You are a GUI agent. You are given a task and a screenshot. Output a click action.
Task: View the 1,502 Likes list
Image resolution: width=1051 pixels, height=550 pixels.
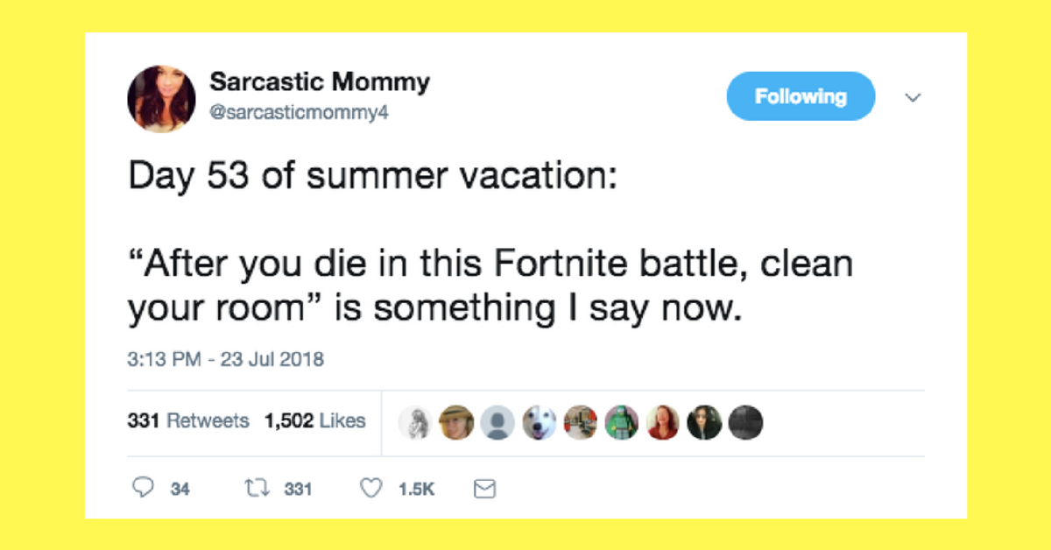[x=315, y=421]
